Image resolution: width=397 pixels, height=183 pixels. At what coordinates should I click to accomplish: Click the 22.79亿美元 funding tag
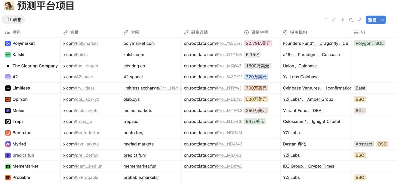click(x=258, y=43)
